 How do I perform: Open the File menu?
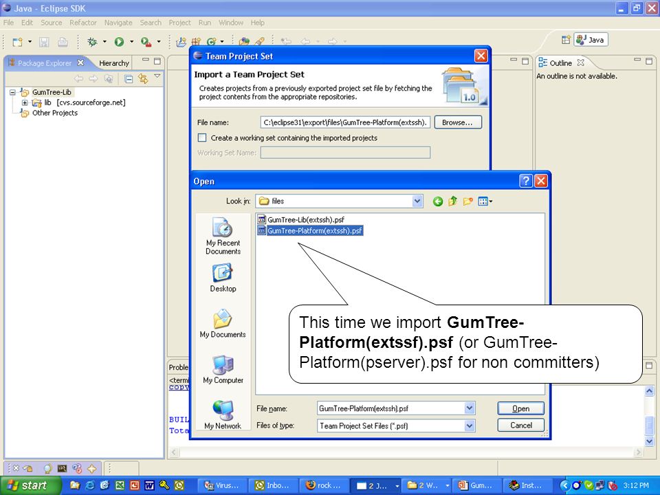(x=8, y=23)
